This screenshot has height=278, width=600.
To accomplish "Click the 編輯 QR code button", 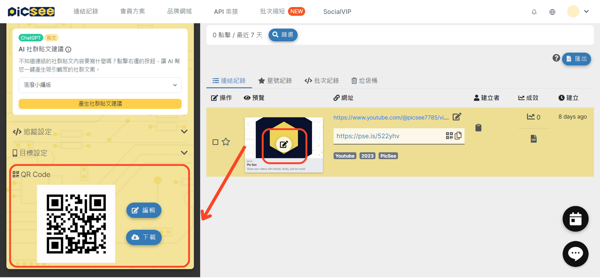I will pyautogui.click(x=144, y=210).
